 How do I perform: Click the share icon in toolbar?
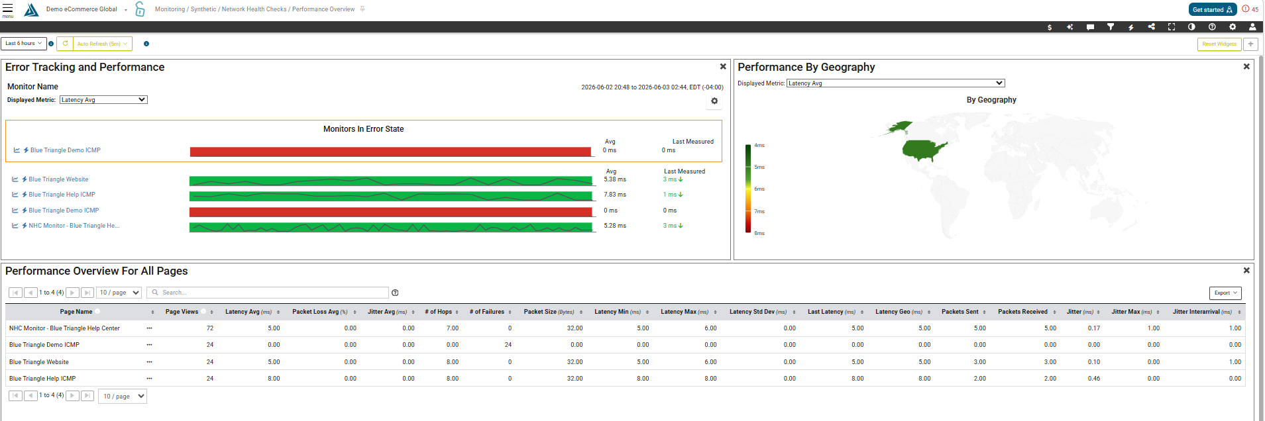1152,27
